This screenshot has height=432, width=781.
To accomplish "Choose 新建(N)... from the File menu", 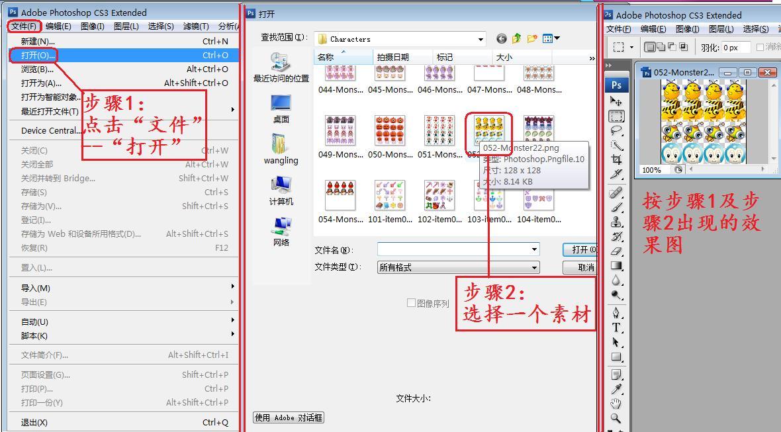I will [x=124, y=41].
